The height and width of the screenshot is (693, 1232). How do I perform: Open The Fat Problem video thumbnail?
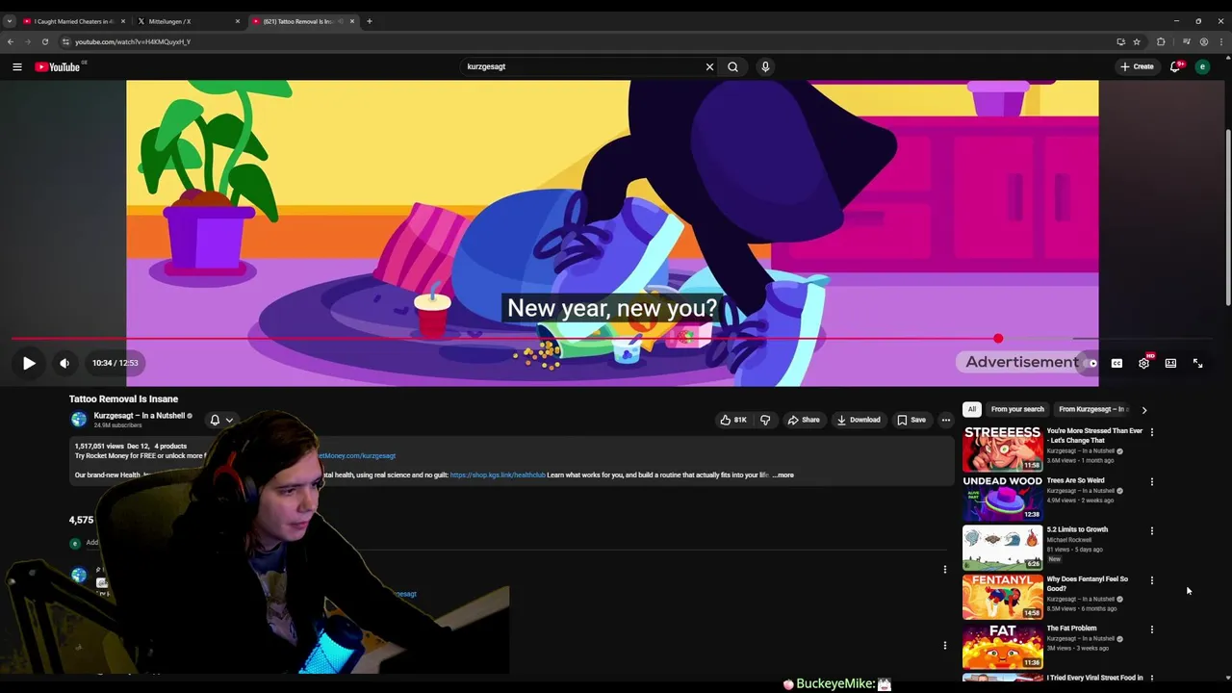[x=1002, y=646]
